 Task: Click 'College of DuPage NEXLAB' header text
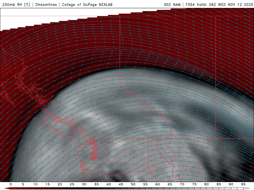(87, 4)
